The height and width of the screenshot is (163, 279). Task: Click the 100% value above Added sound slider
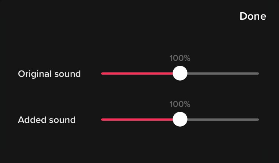(180, 104)
